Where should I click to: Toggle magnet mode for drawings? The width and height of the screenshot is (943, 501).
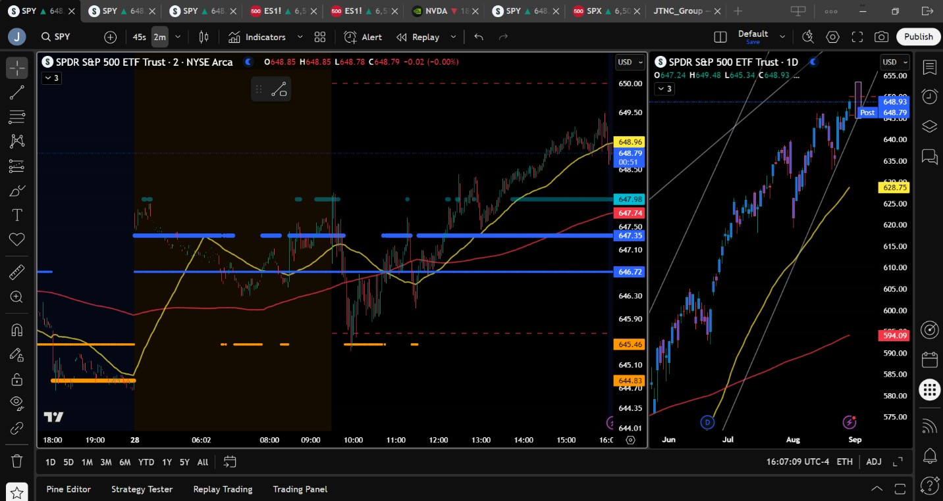click(17, 330)
